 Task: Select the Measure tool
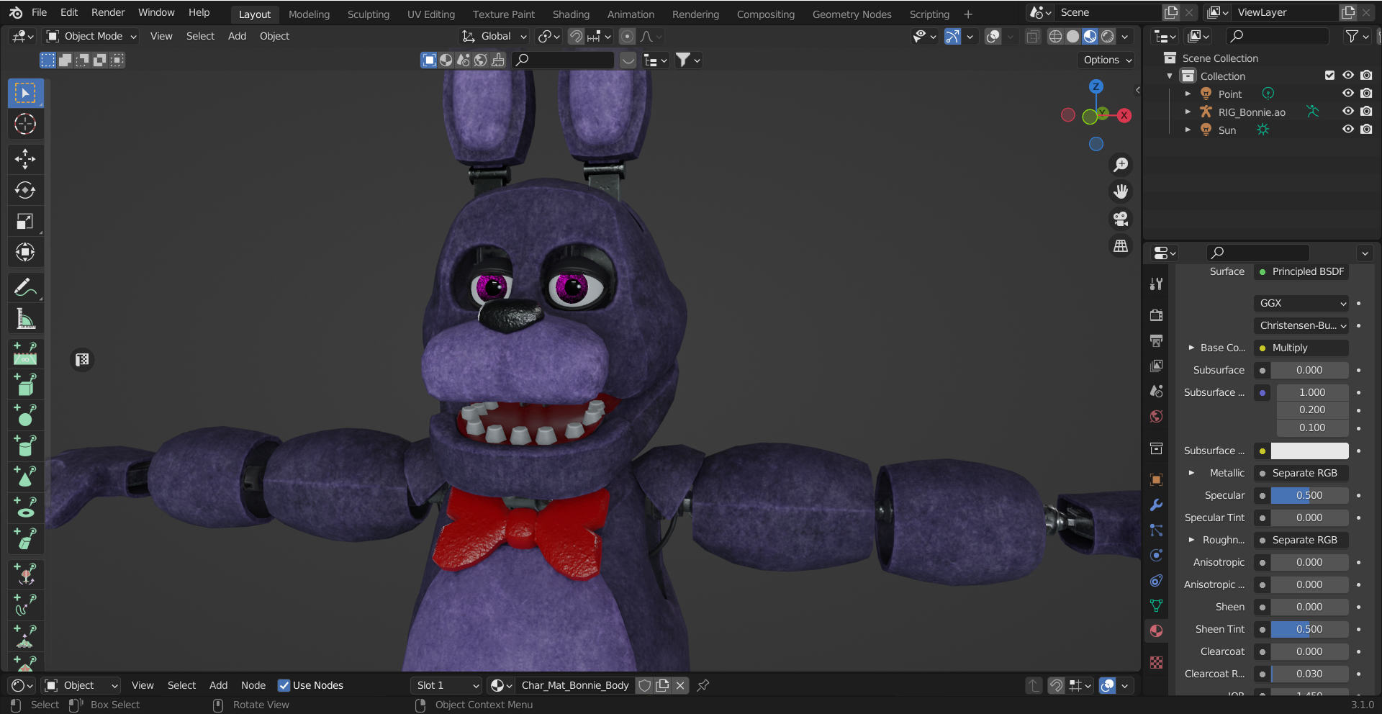point(25,319)
